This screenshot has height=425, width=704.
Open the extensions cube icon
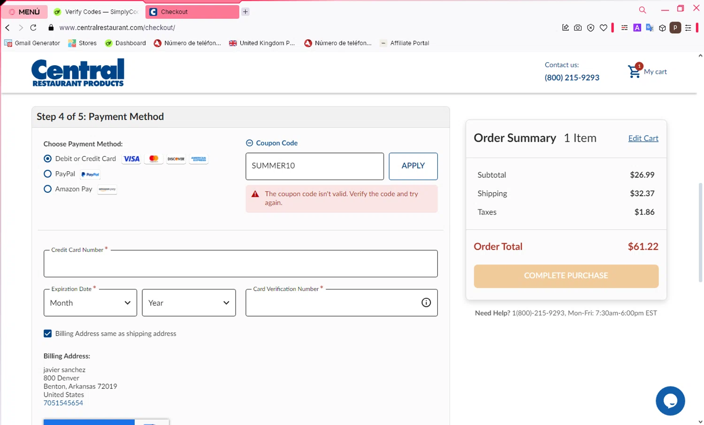pyautogui.click(x=662, y=28)
